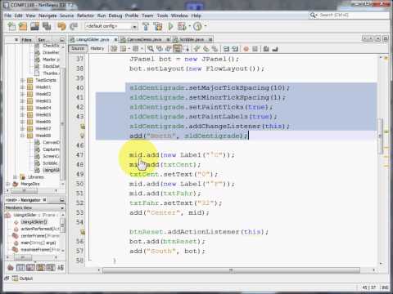This screenshot has width=393, height=294.
Task: Click the Toggle Highlight Search editor icon
Action: [178, 49]
